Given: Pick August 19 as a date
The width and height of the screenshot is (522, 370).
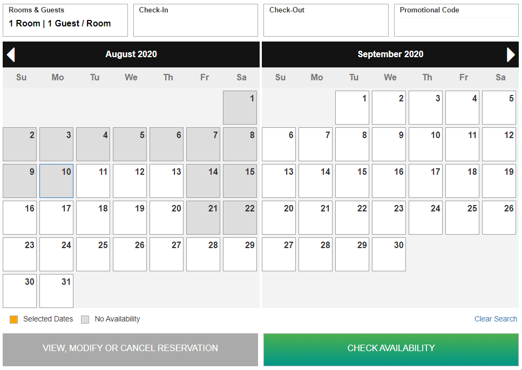Looking at the screenshot, I should pos(130,218).
